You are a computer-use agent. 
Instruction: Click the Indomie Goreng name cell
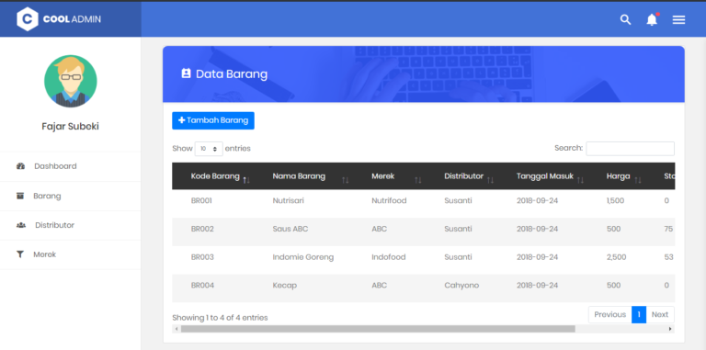click(x=303, y=257)
